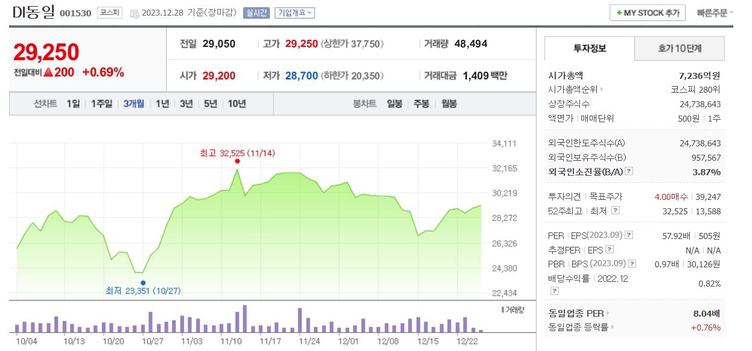752x351 pixels.
Task: Click the DI동일 stock name title
Action: (x=33, y=12)
